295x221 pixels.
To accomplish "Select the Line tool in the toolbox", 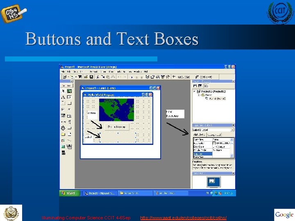I will tap(69, 140).
